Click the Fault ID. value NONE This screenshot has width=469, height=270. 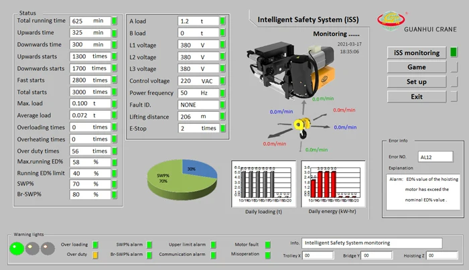(x=198, y=105)
